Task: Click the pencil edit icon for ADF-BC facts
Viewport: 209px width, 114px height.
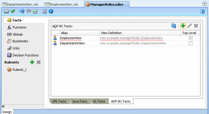Action: tap(189, 26)
